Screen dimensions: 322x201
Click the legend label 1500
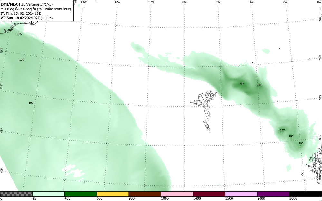229,198
